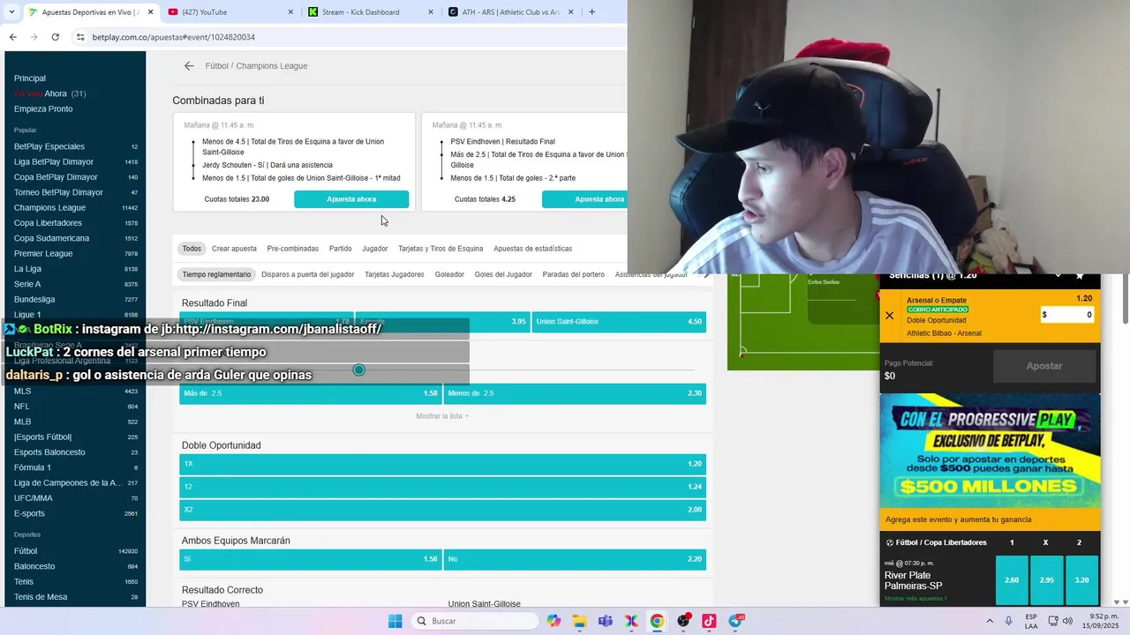This screenshot has width=1130, height=635.
Task: Select the Pre-combinadas tab
Action: coord(292,249)
